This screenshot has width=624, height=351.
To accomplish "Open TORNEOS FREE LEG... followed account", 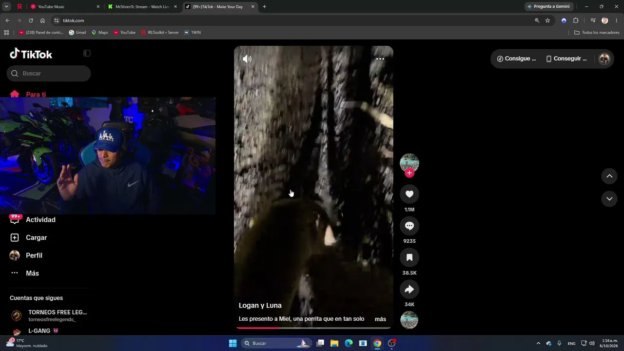I will 49,315.
